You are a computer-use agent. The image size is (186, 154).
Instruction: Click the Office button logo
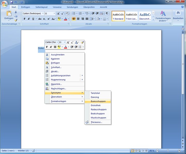click(x=5, y=5)
